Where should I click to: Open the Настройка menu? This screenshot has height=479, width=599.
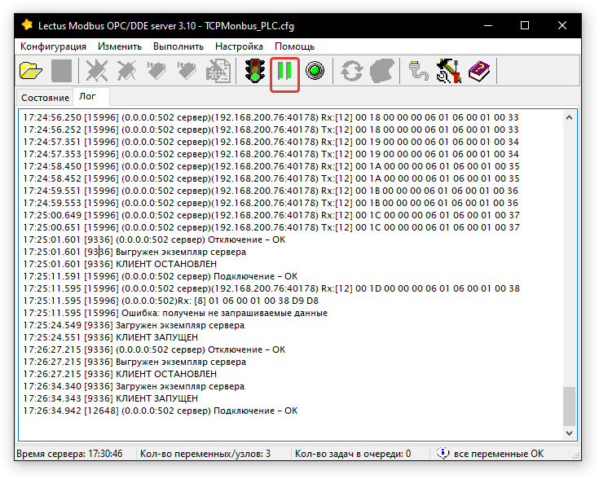(239, 46)
